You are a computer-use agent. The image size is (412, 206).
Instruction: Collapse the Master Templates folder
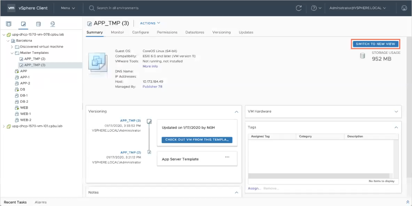12,53
